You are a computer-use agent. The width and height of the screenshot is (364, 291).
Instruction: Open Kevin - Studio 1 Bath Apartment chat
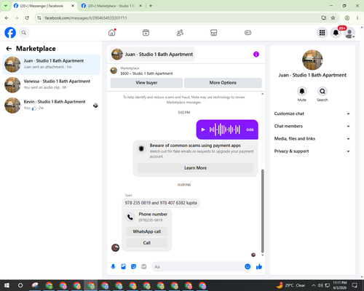coord(51,105)
